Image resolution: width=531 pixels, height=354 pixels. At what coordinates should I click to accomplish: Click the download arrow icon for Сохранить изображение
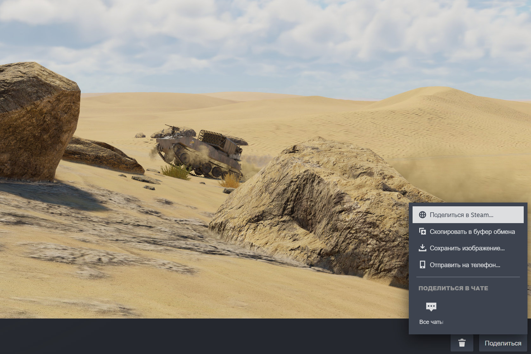coord(422,248)
